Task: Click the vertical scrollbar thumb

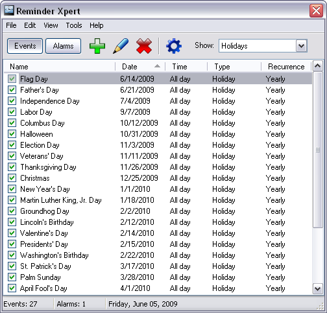Action: (x=317, y=150)
